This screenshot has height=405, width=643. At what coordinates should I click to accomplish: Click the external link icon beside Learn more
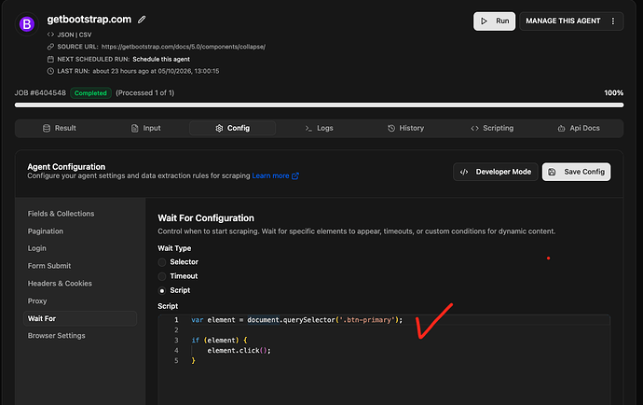(294, 175)
